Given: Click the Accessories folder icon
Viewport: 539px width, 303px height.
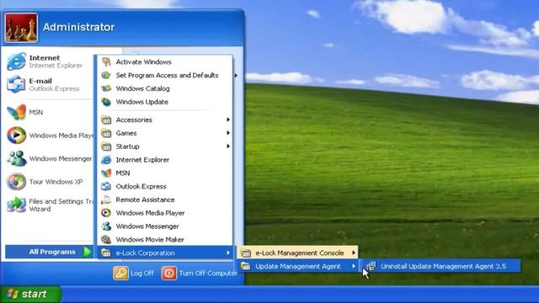Looking at the screenshot, I should pos(106,120).
